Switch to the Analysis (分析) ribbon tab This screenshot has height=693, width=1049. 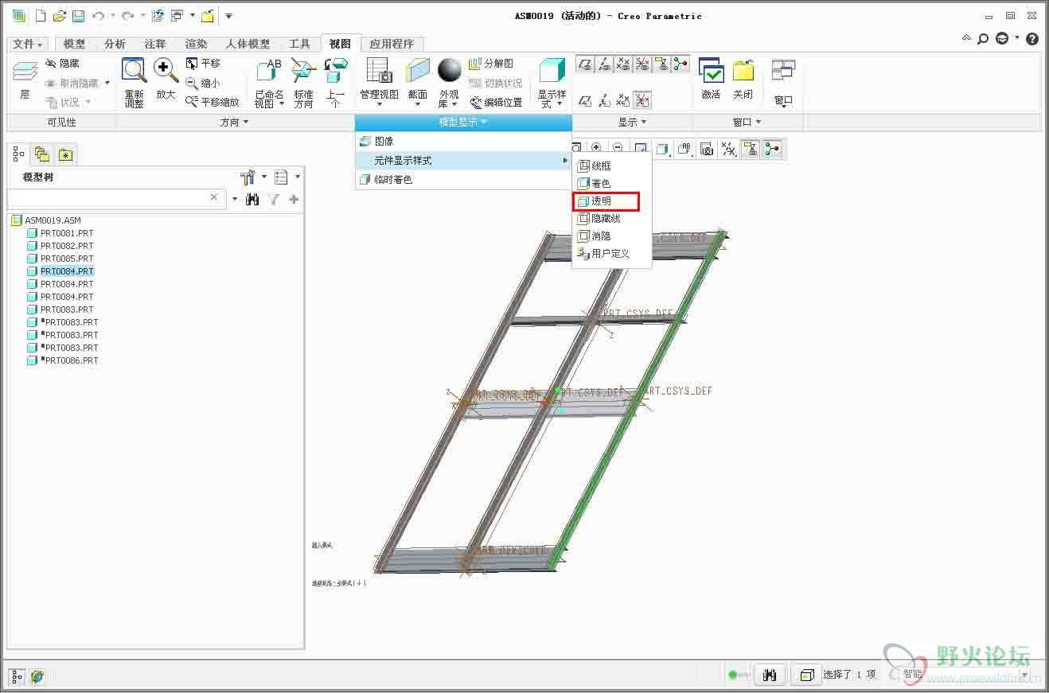pos(115,44)
